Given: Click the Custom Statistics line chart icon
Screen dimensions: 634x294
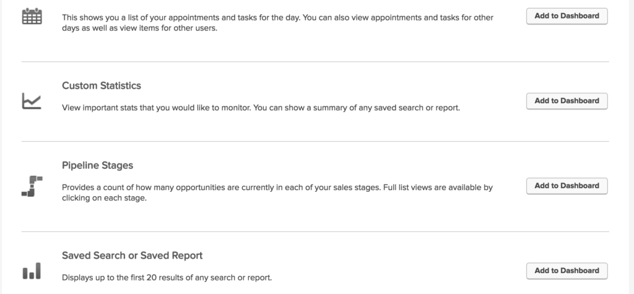Looking at the screenshot, I should click(32, 101).
